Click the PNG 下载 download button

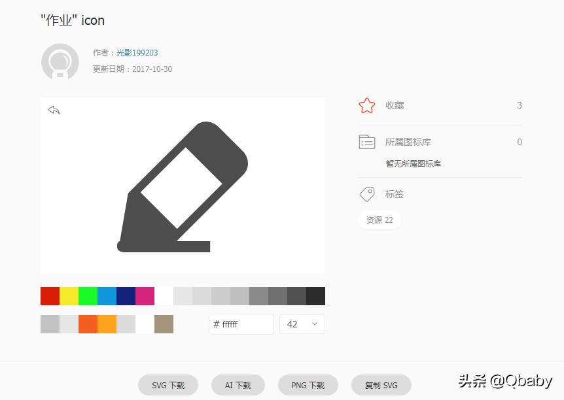click(308, 385)
